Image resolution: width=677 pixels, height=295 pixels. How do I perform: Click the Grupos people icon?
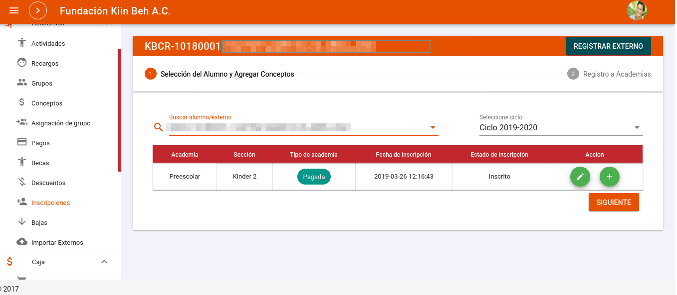pyautogui.click(x=21, y=83)
